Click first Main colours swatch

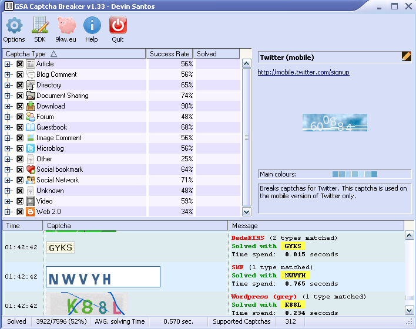coord(336,174)
